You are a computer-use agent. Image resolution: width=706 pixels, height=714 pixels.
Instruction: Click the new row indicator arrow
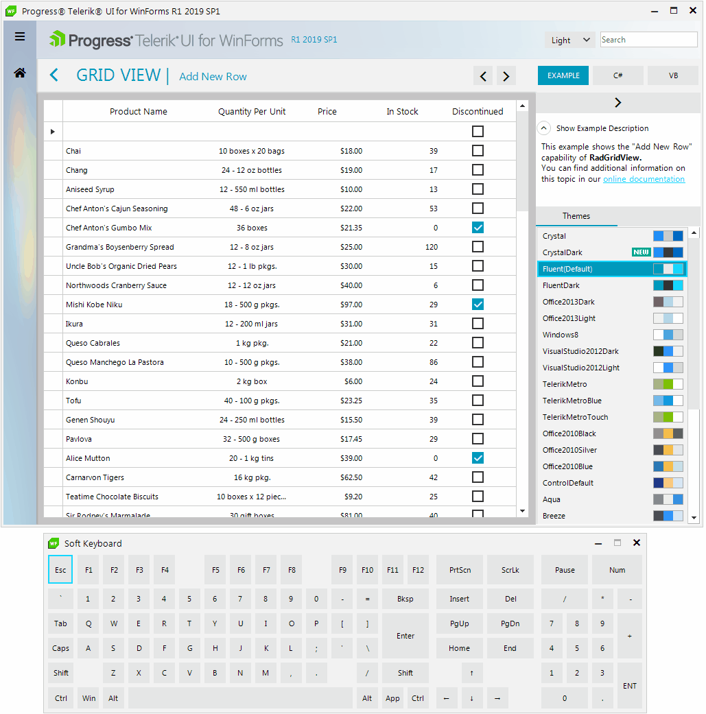[53, 132]
